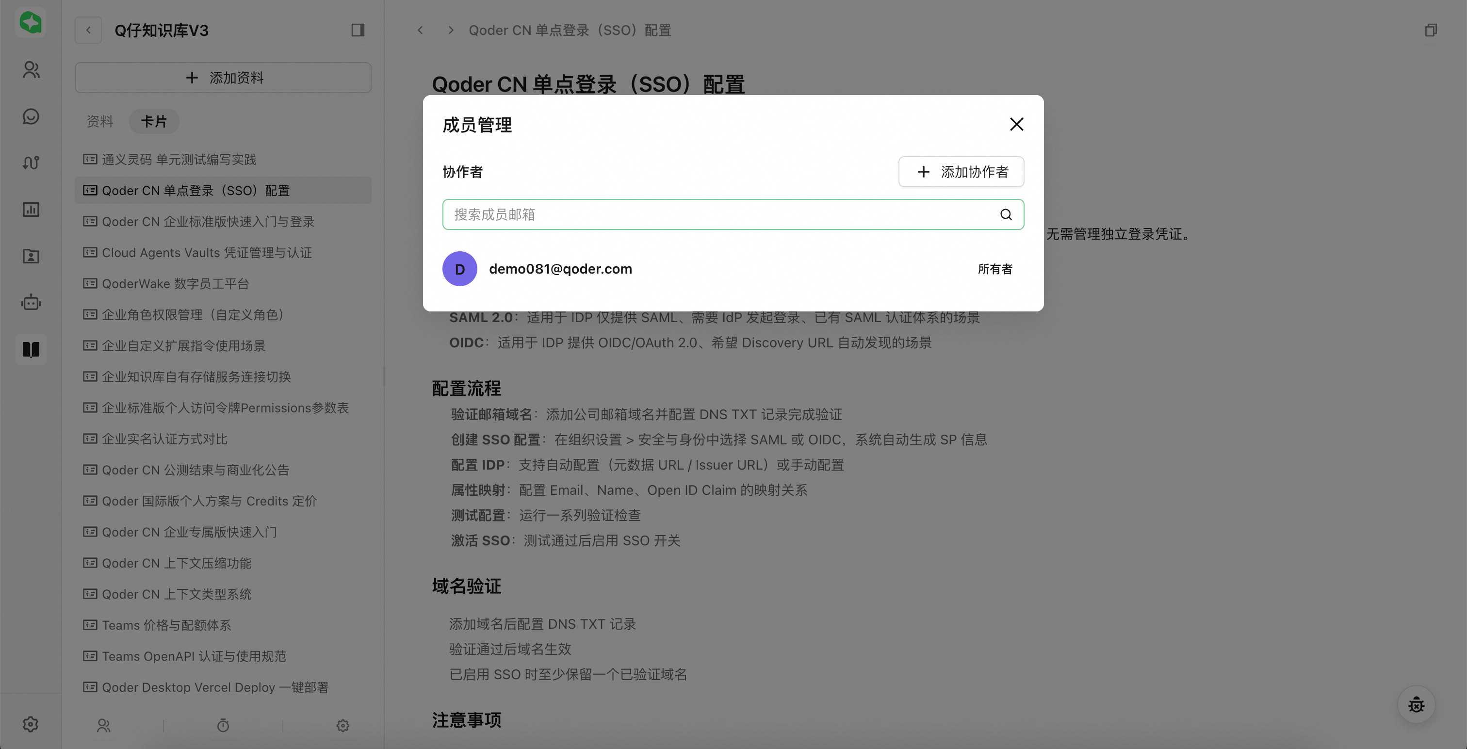Switch to the 卡片 tab
This screenshot has height=749, width=1467.
pos(154,121)
